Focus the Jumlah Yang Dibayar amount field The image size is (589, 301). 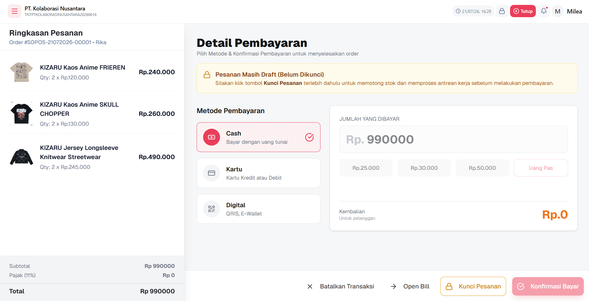click(454, 139)
